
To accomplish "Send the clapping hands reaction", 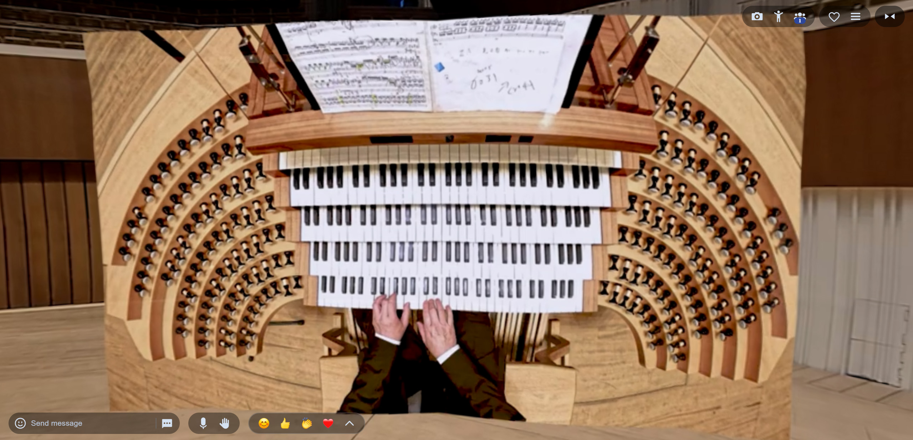I will coord(307,423).
